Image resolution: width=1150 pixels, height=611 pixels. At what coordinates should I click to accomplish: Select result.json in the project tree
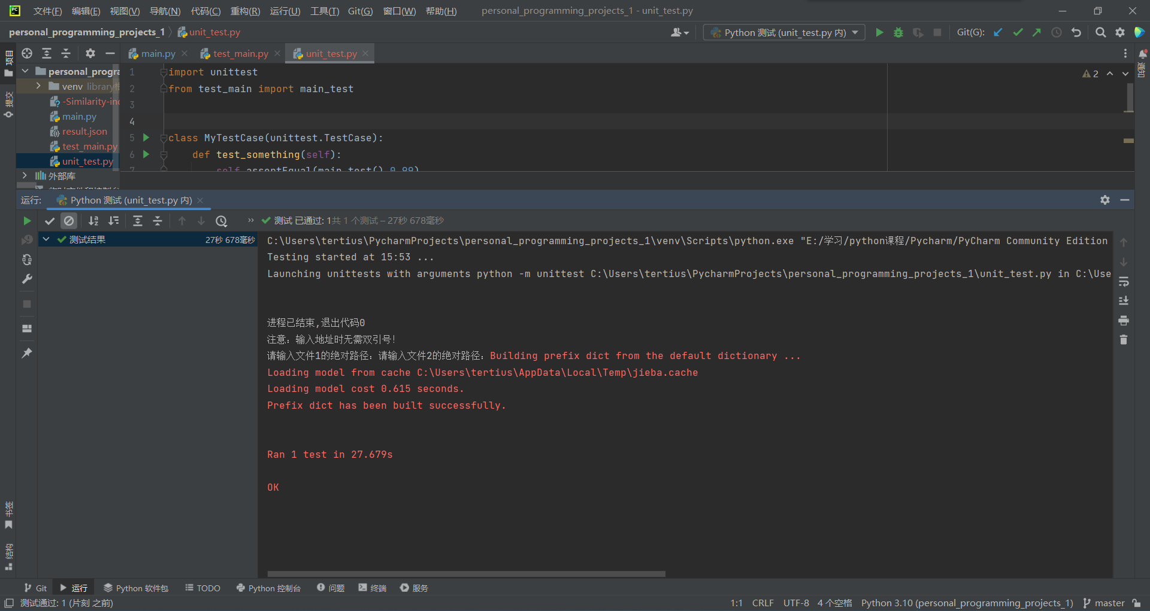[84, 131]
